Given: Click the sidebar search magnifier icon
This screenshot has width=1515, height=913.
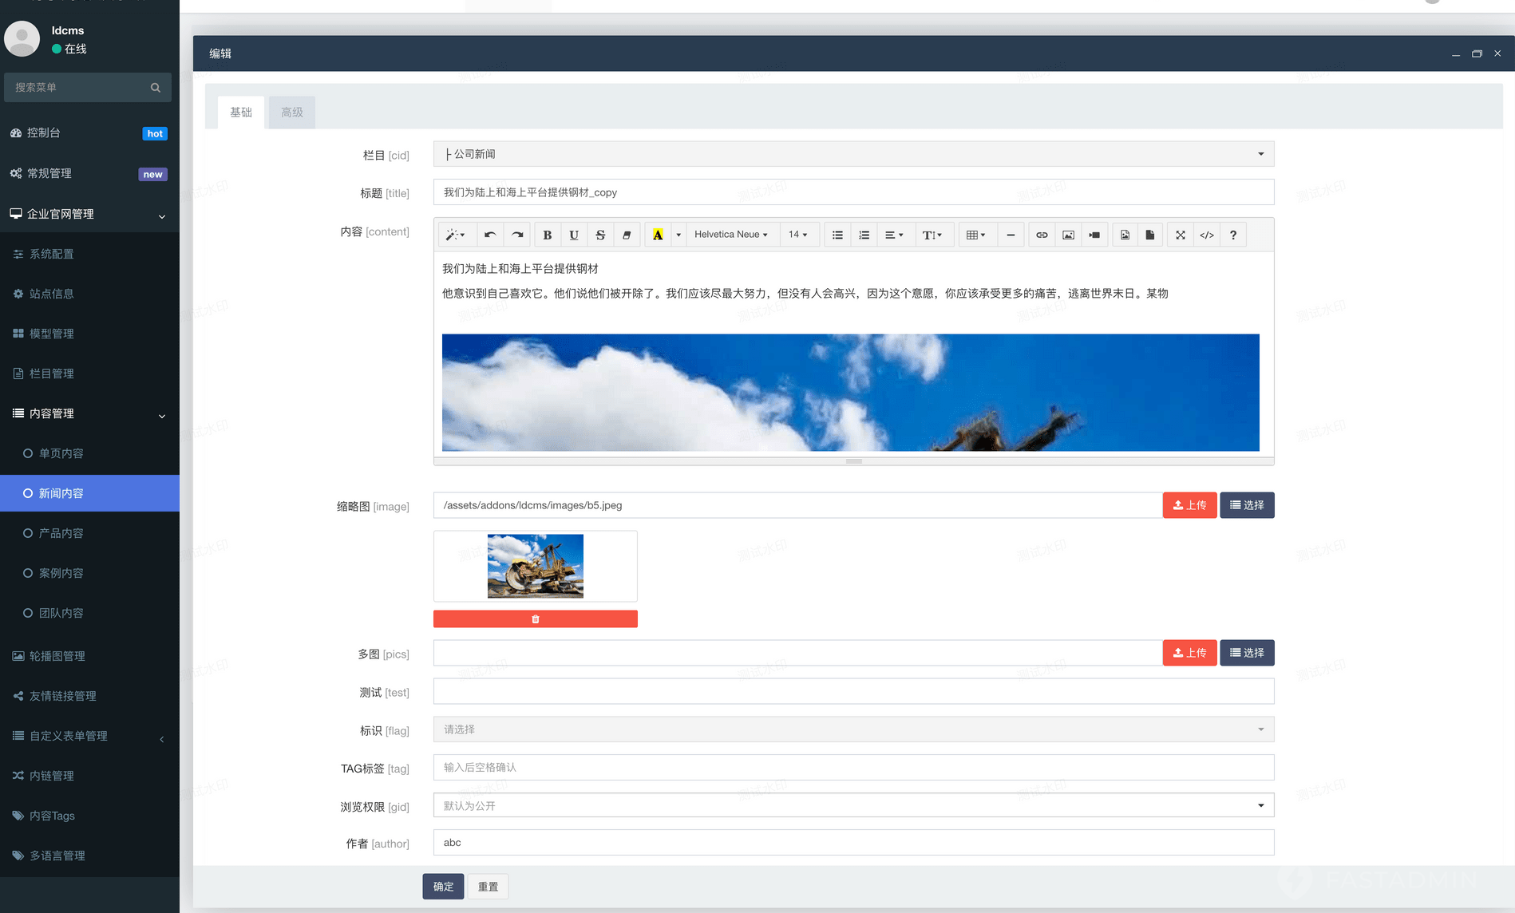Looking at the screenshot, I should [x=156, y=88].
